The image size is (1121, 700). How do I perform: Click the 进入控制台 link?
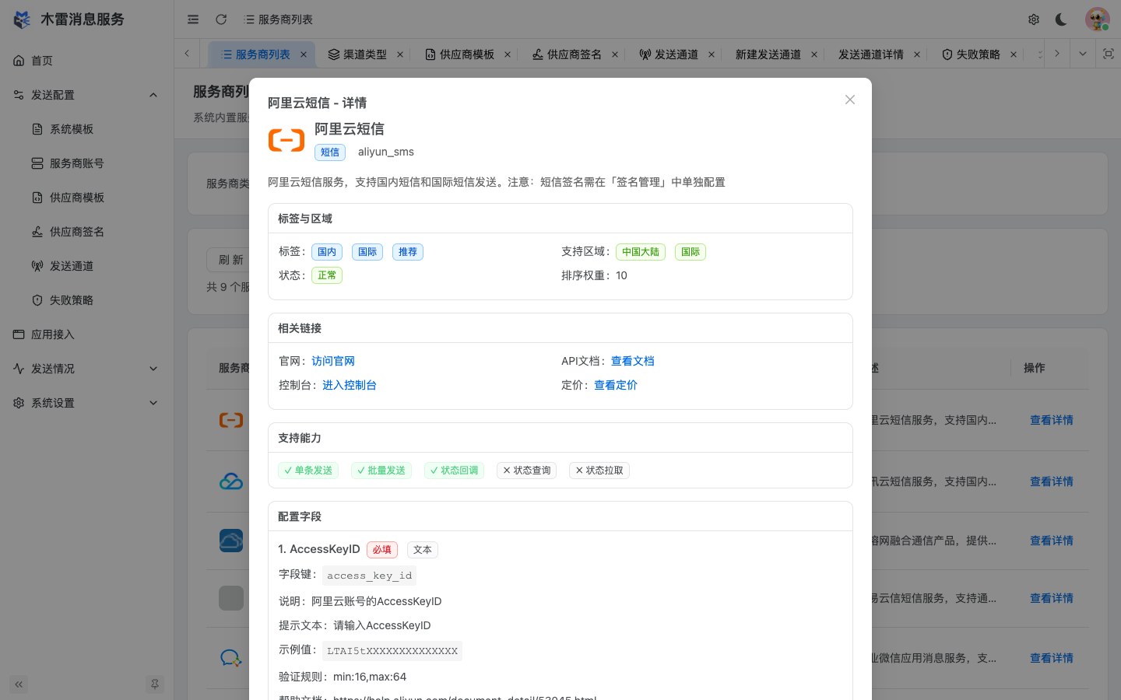[x=350, y=385]
